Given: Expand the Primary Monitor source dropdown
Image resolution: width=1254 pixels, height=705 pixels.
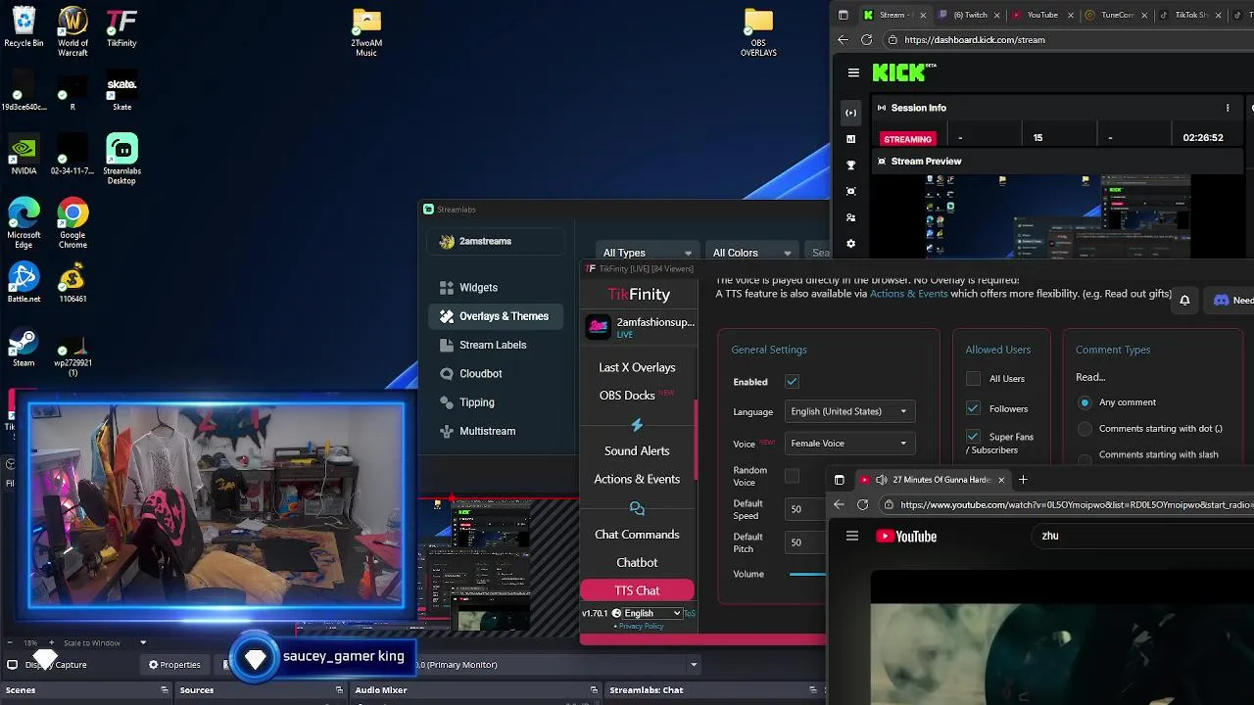Looking at the screenshot, I should 693,665.
